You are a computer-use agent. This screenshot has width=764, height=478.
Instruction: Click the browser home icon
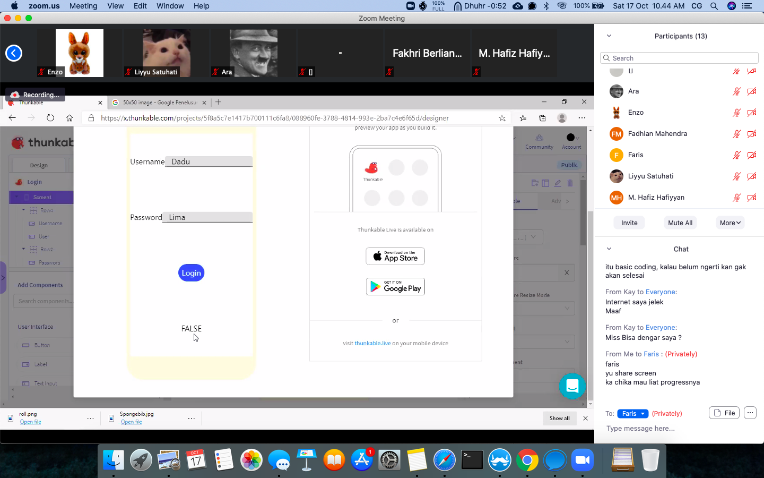pyautogui.click(x=70, y=118)
